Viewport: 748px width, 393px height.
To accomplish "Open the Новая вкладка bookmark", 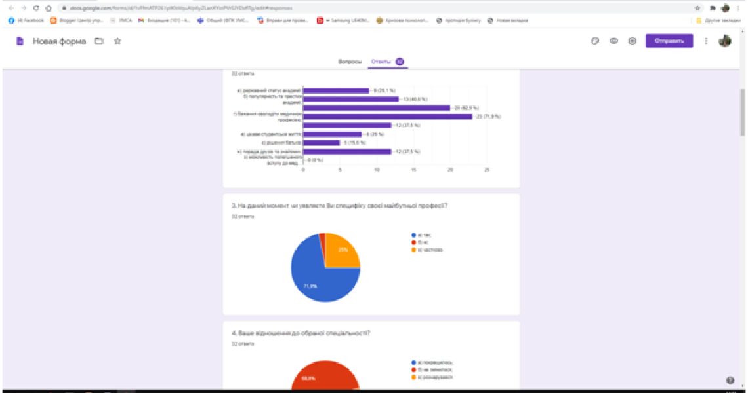I will coord(508,20).
